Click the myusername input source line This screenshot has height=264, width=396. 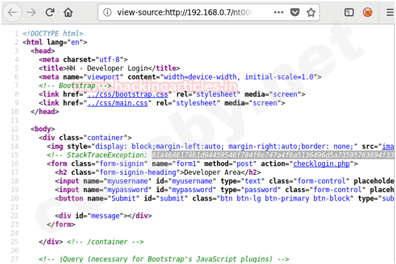click(x=225, y=181)
